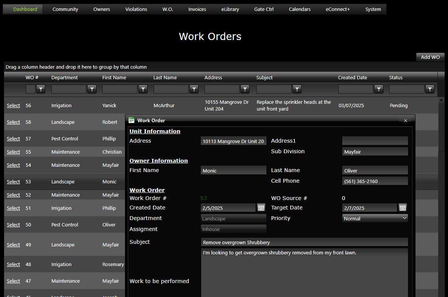Screen dimensions: 448x297
Task: Select work order 56 for Yanick McArthur
Action: (13, 105)
